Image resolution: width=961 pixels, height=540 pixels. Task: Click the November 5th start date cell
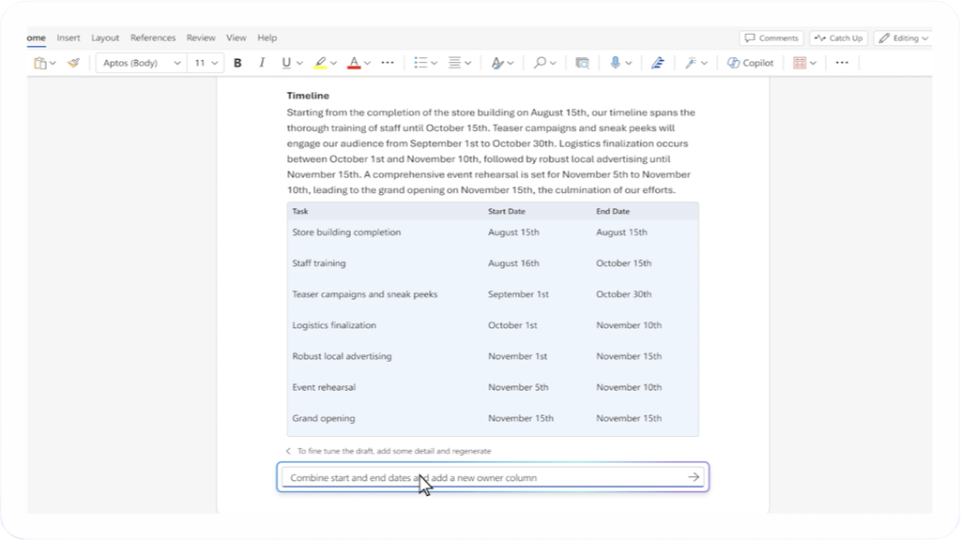(518, 387)
